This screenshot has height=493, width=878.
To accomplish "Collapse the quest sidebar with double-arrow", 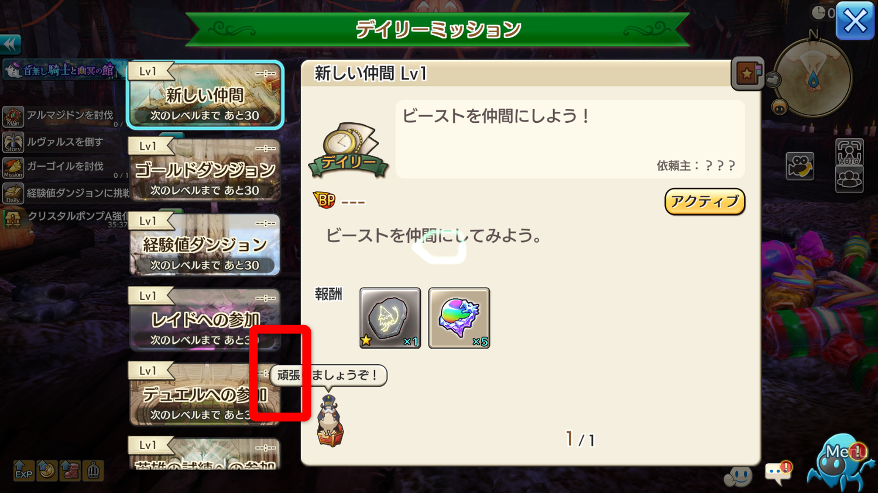I will (11, 44).
